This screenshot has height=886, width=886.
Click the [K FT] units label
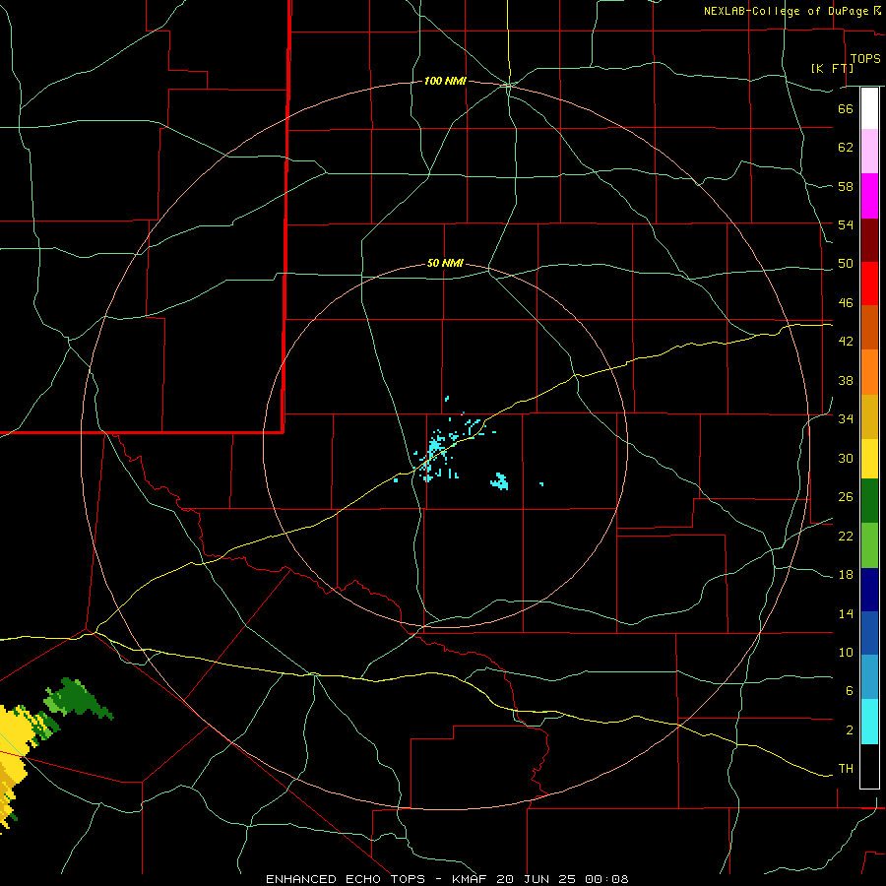pyautogui.click(x=832, y=68)
